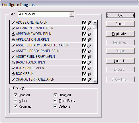Click the Duplicate... button

coord(120,34)
